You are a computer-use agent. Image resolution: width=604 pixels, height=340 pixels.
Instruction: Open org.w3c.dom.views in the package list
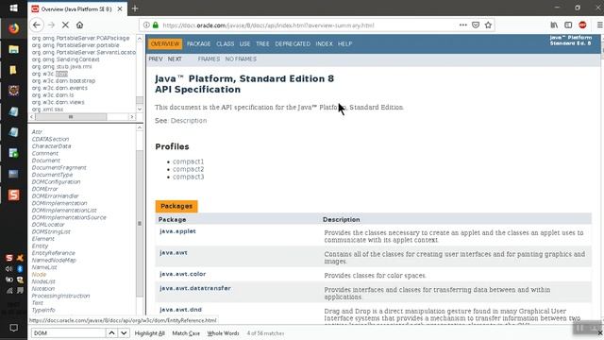pyautogui.click(x=59, y=102)
